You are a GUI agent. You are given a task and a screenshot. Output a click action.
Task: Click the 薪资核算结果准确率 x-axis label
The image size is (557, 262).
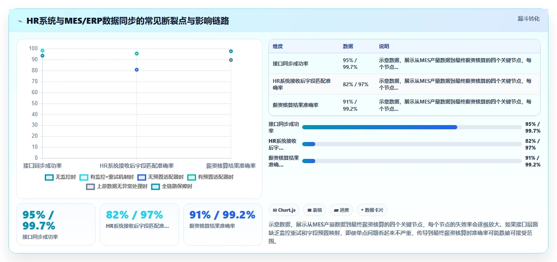[231, 166]
